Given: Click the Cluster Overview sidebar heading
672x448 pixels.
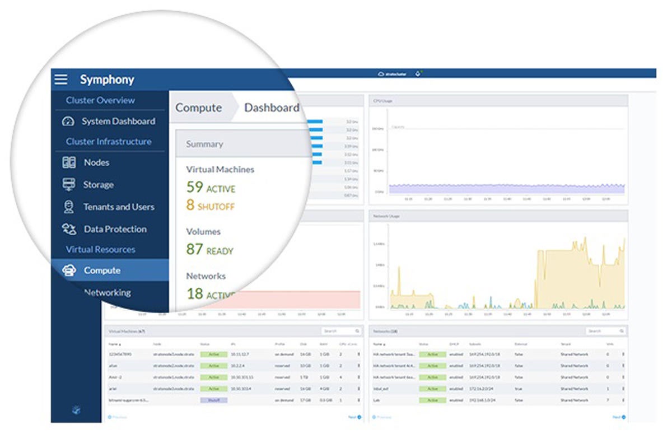Looking at the screenshot, I should (100, 101).
